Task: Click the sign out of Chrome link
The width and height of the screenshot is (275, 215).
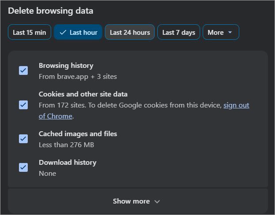Action: coord(236,105)
